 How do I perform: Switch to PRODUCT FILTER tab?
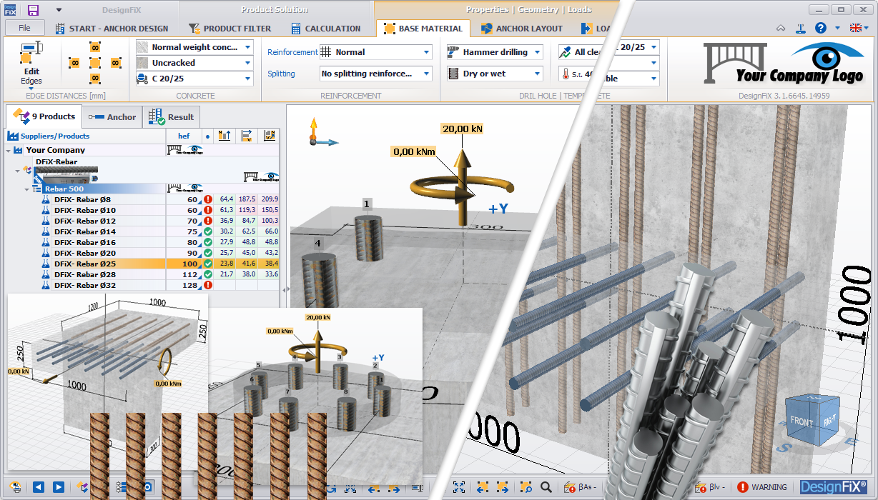(230, 29)
